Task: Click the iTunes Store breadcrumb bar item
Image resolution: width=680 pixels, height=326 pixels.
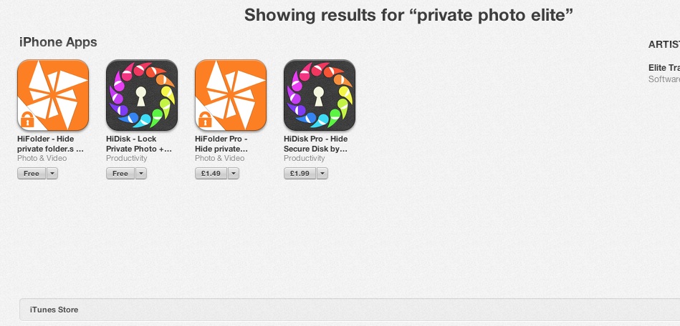Action: tap(54, 310)
